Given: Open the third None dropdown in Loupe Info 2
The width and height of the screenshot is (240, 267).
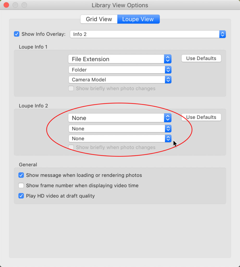Looking at the screenshot, I should (x=120, y=139).
